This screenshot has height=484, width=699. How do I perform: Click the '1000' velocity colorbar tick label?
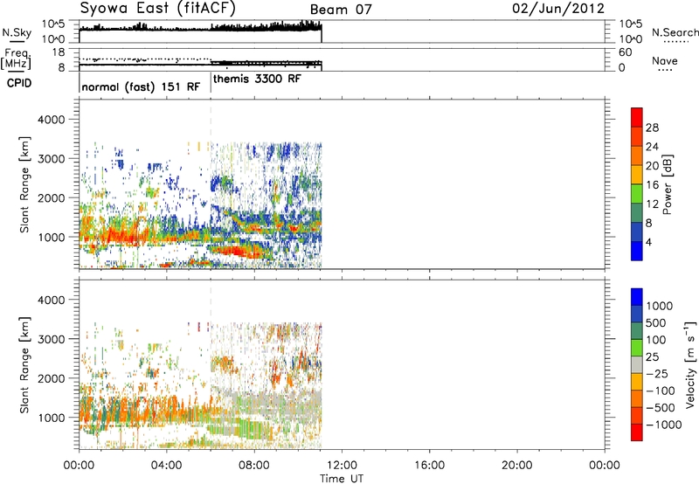[x=660, y=306]
